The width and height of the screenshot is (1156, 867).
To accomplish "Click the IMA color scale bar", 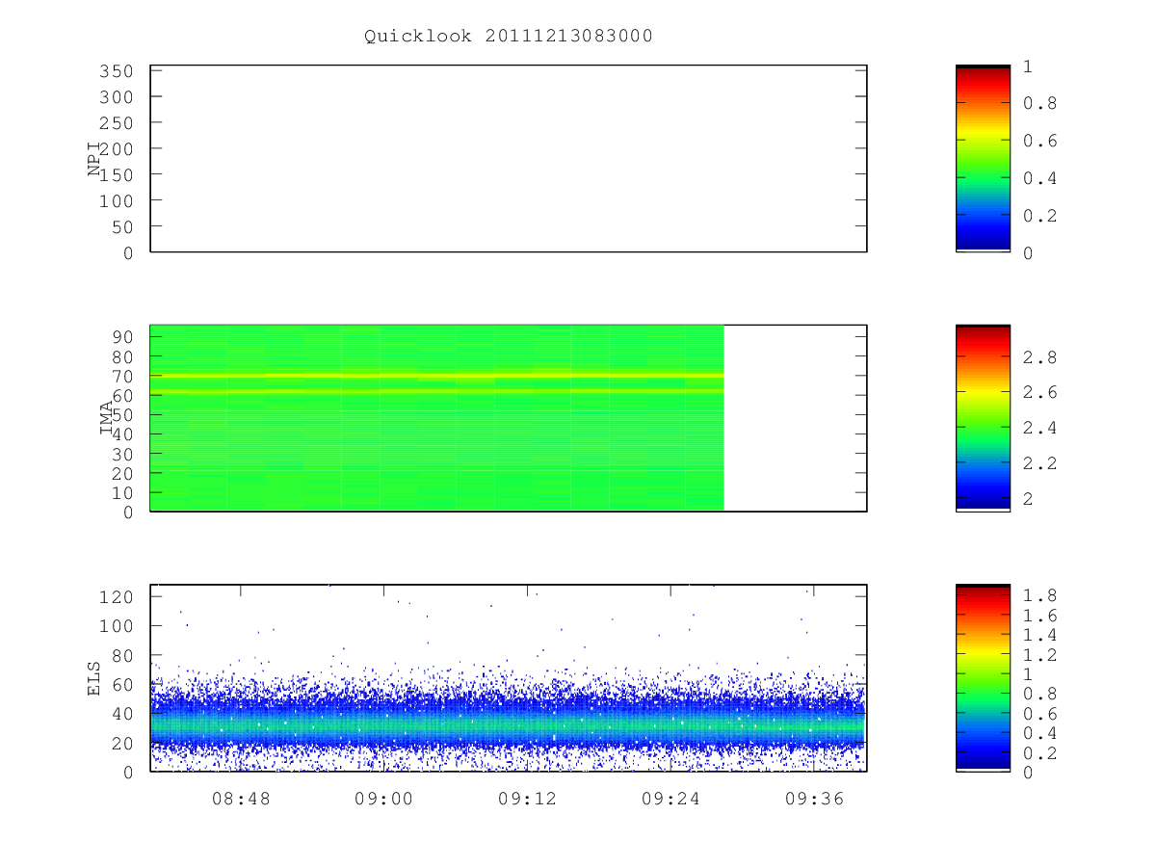I will click(x=983, y=418).
